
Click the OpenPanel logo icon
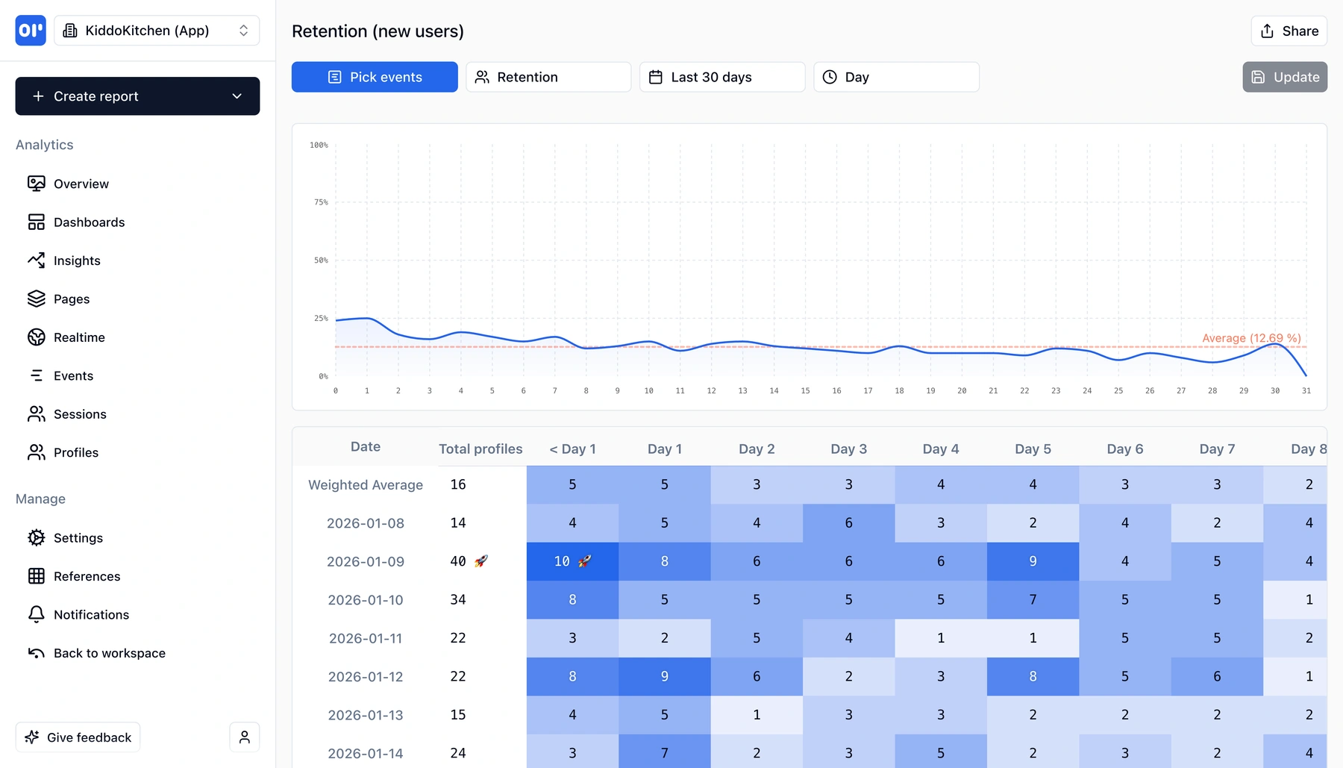click(x=31, y=31)
